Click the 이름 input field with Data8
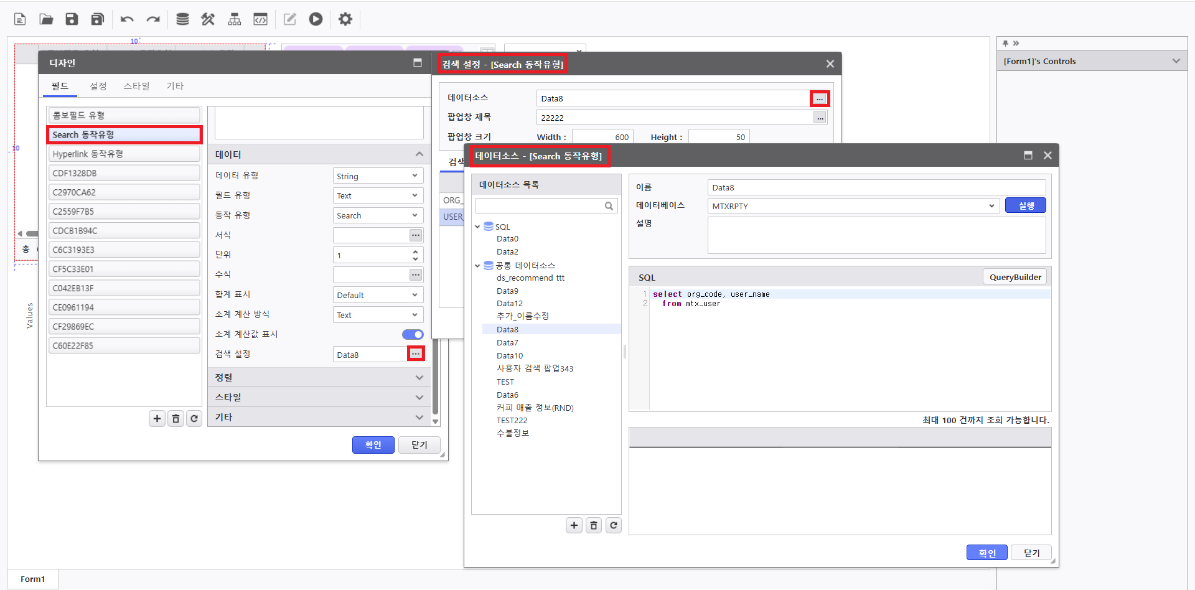This screenshot has width=1195, height=590. [x=876, y=187]
